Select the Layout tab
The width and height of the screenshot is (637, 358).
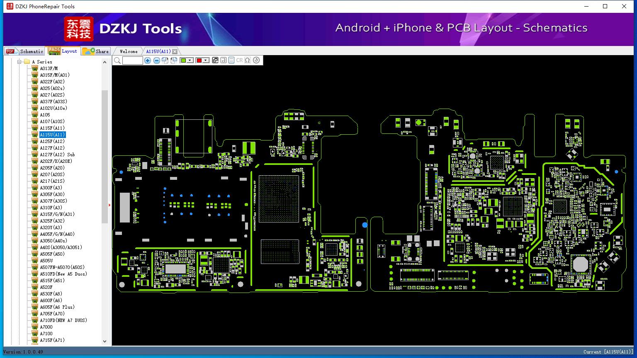click(63, 51)
